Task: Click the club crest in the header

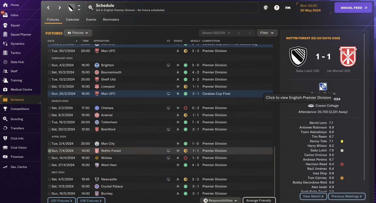Action: [71, 8]
